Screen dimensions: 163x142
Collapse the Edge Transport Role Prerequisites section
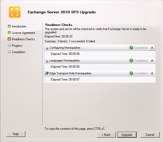[x=152, y=73]
